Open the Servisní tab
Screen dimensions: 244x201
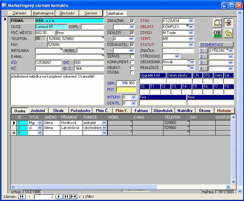[91, 13]
